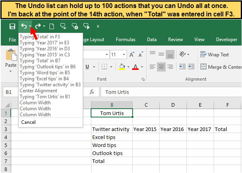This screenshot has height=173, width=242.
Task: Open the File tab
Action: coord(12,40)
